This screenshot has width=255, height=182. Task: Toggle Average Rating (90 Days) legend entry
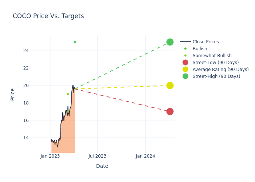point(220,70)
